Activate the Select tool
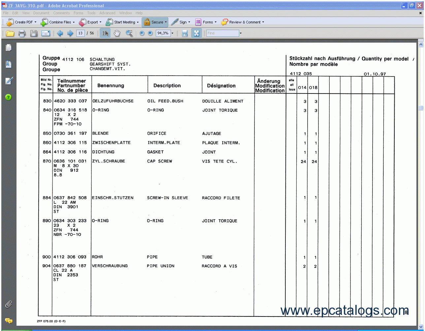This screenshot has height=331, width=425. (x=105, y=33)
